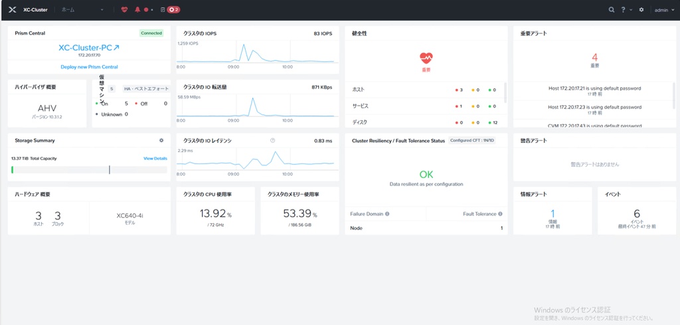Open the admin user dropdown

[x=663, y=10]
